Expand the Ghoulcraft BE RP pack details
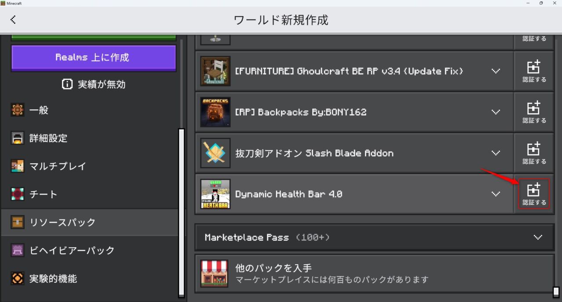This screenshot has width=562, height=302. point(496,71)
